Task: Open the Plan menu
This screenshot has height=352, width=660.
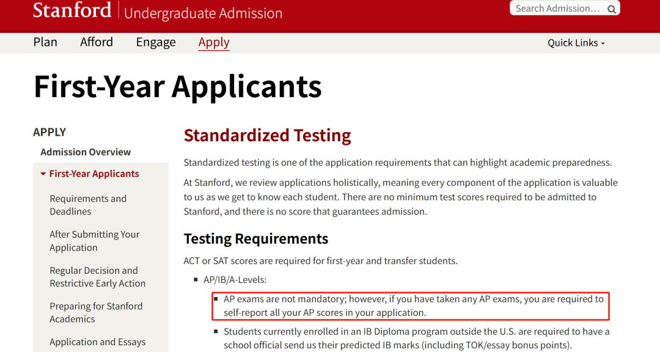Action: pyautogui.click(x=45, y=42)
